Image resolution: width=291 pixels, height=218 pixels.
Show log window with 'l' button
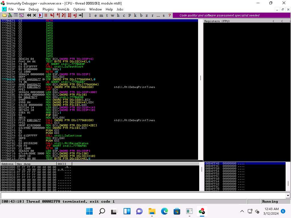pos(90,15)
